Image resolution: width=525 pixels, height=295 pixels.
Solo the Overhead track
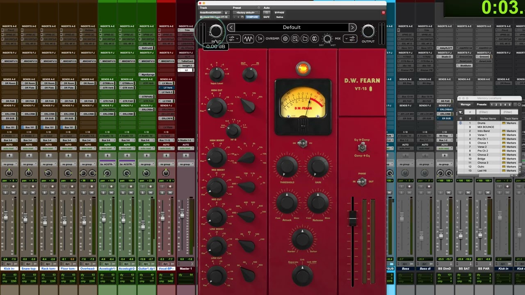click(84, 193)
